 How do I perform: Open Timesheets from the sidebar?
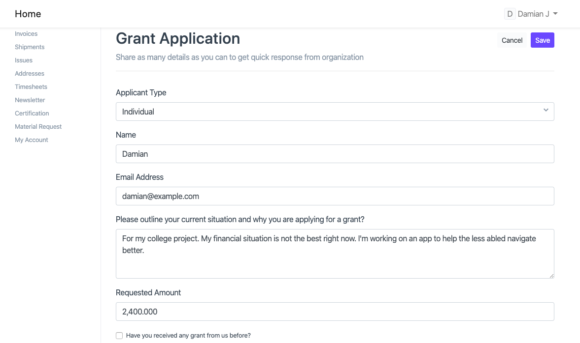click(31, 87)
